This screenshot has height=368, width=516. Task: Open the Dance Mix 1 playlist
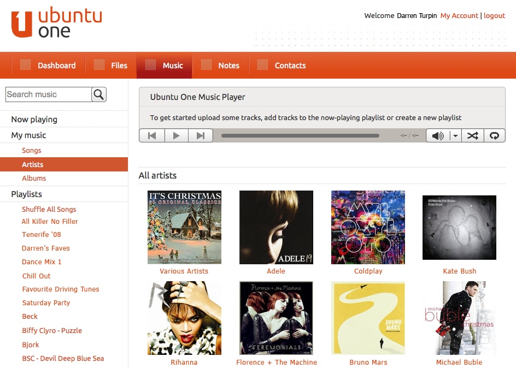coord(42,262)
